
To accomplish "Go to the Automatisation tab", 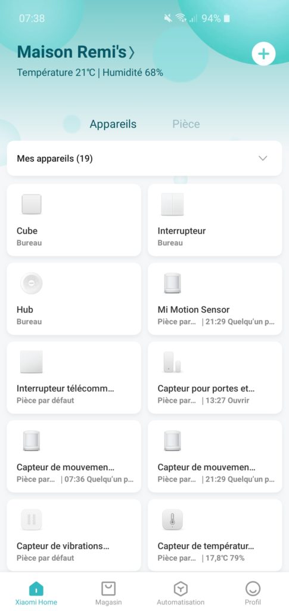I will (181, 594).
